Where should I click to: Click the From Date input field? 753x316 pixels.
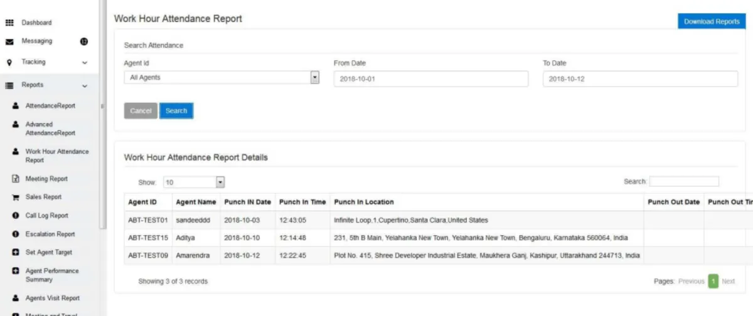point(430,79)
